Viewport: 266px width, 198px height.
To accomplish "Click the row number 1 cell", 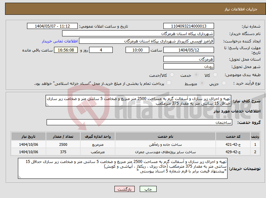I will 255,144.
